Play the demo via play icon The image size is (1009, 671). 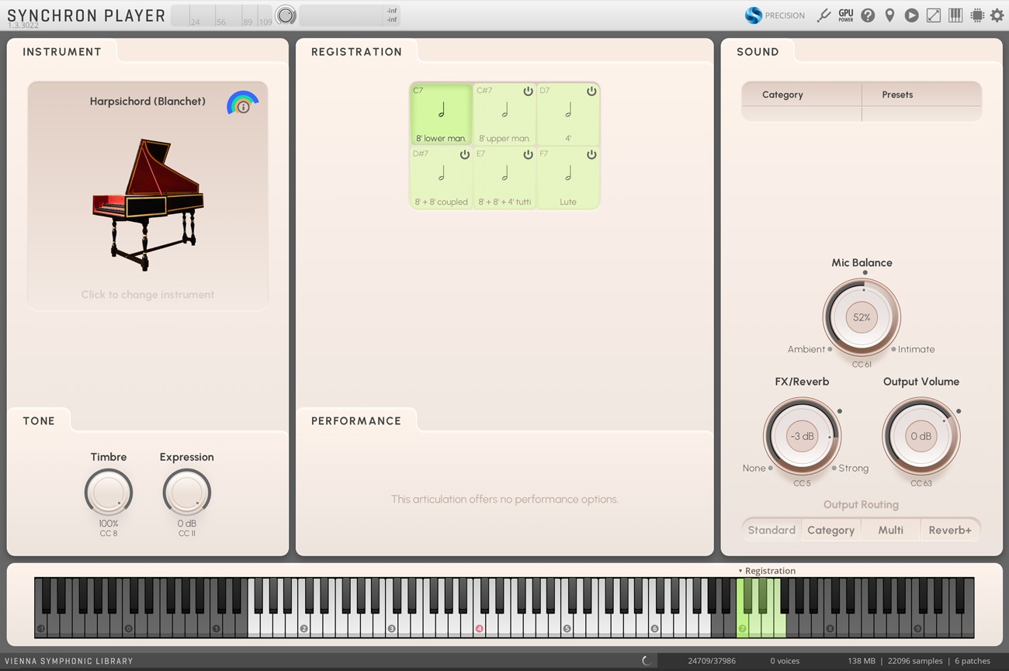coord(911,15)
